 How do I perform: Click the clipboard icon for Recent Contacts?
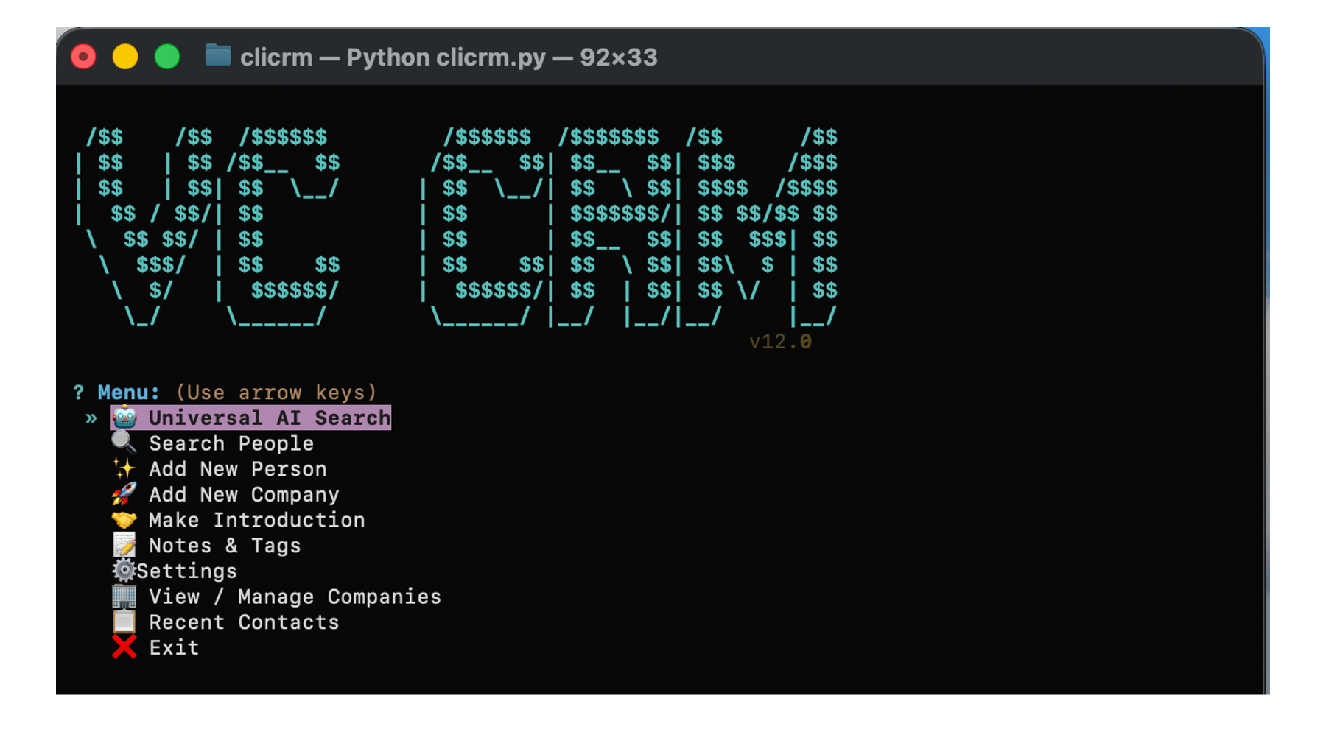tap(124, 622)
